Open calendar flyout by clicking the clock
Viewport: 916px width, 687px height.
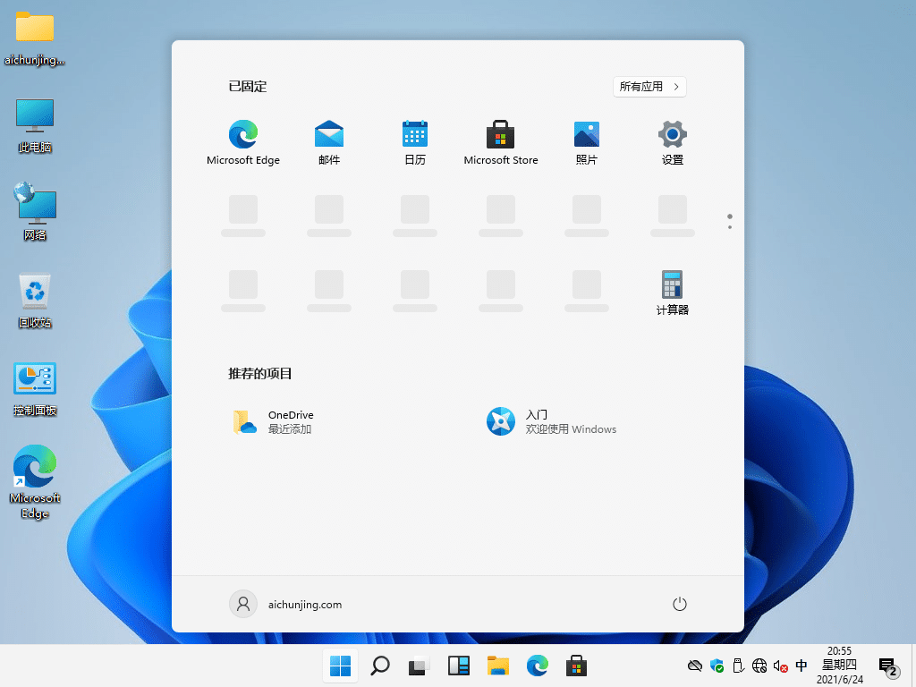pyautogui.click(x=839, y=666)
